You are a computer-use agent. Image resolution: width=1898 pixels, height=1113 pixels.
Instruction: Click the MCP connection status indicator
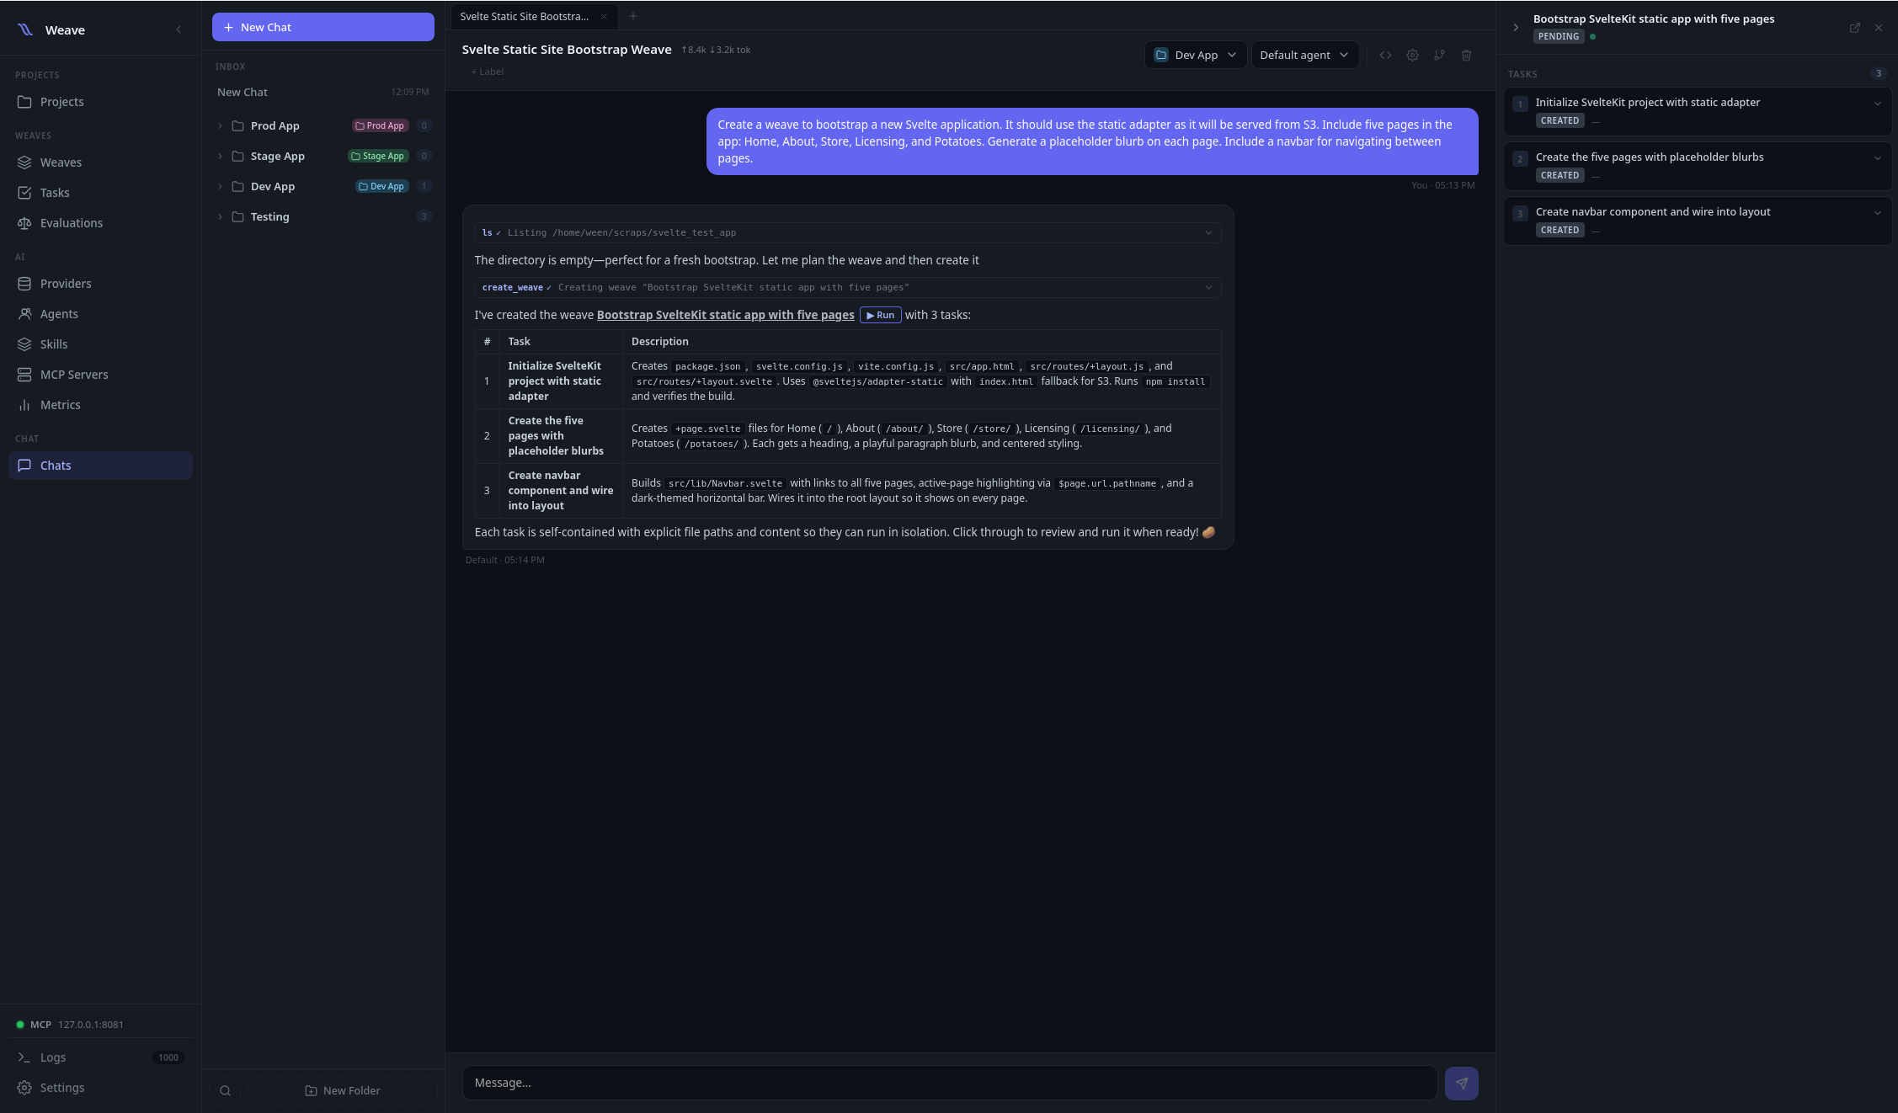[x=20, y=1025]
